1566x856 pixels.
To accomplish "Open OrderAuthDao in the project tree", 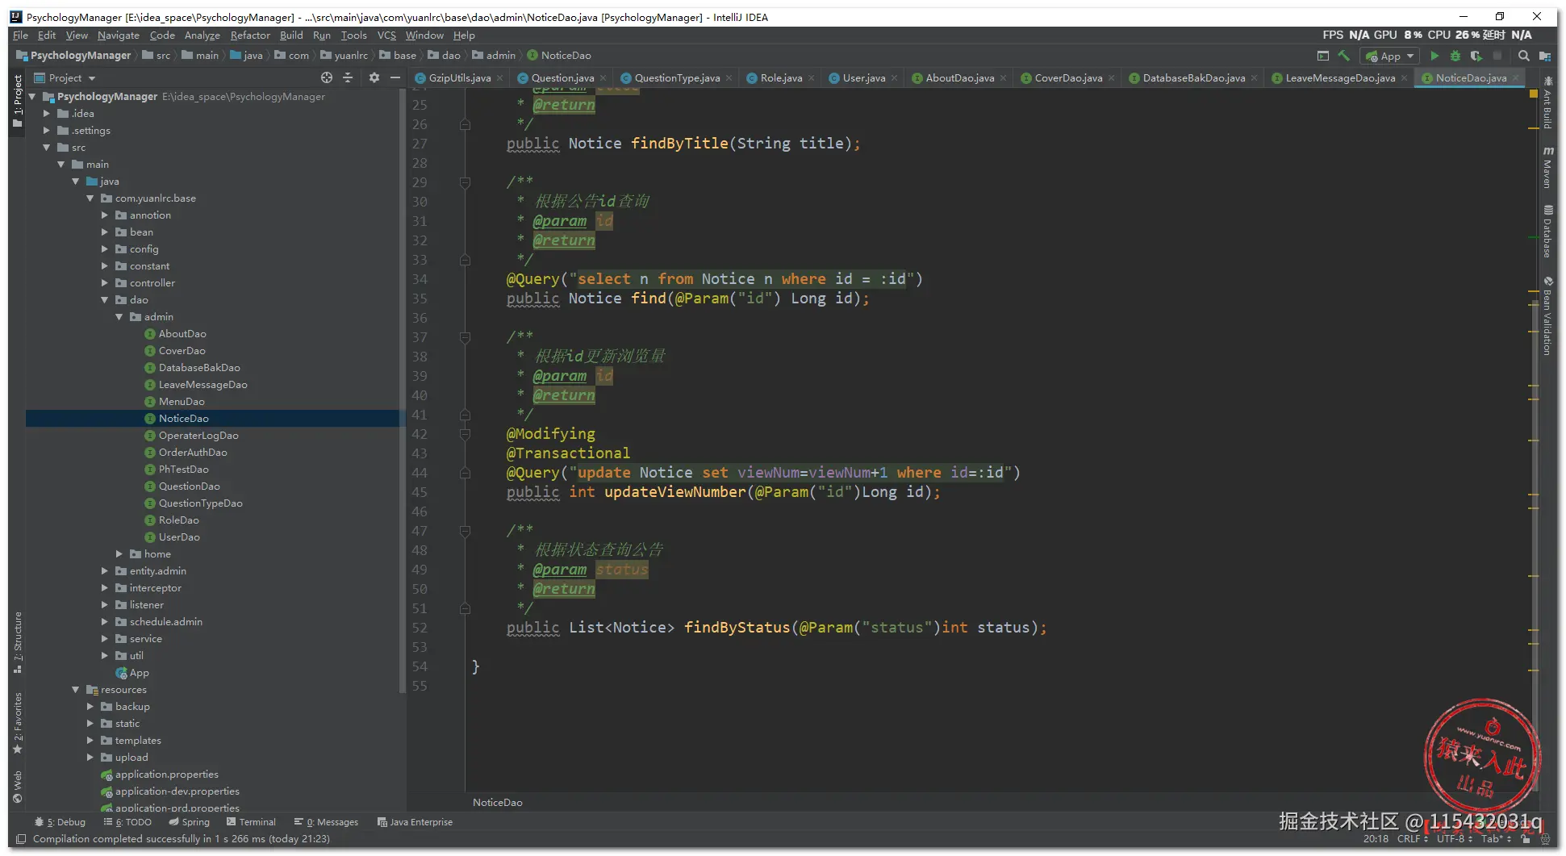I will [193, 453].
